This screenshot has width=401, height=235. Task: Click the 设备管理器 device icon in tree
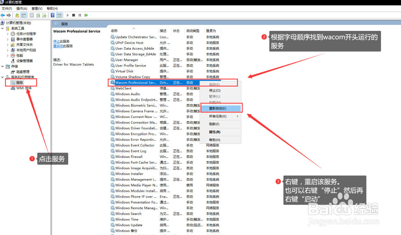[x=13, y=61]
